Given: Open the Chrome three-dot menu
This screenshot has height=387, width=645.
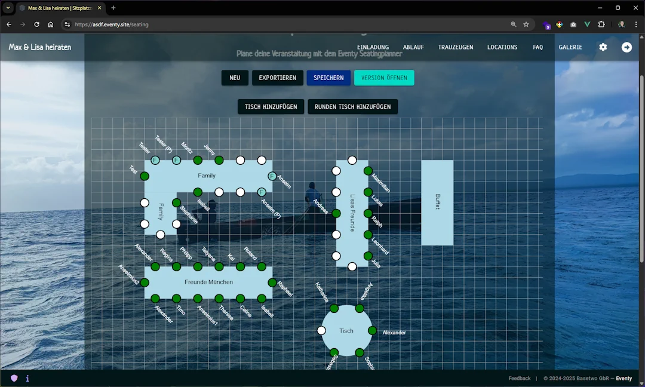Looking at the screenshot, I should tap(635, 24).
